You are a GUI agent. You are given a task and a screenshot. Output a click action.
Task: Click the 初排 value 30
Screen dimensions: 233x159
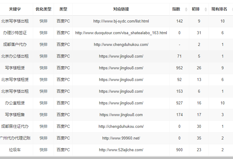[199, 126]
